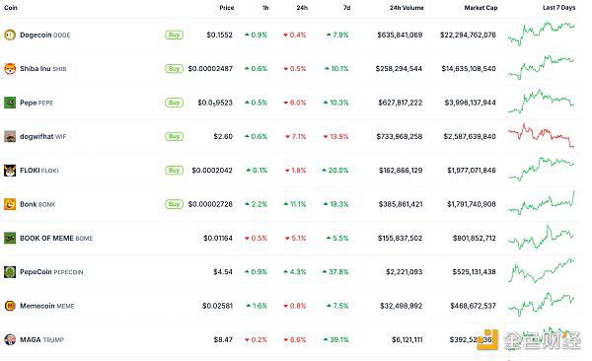
Task: View PepeCoin's last 7 days sparkline
Action: 541,270
